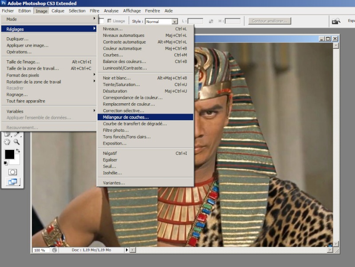Open Remplacement de couleur…
This screenshot has height=267, width=355.
(x=145, y=104)
